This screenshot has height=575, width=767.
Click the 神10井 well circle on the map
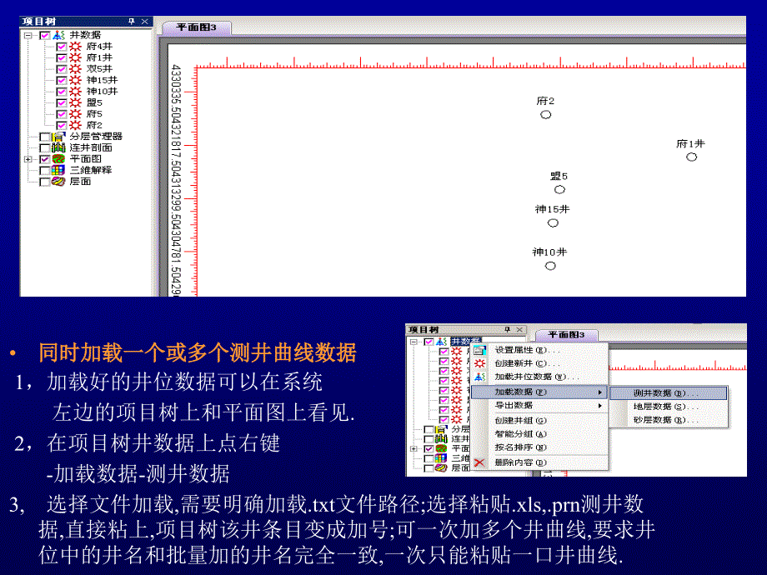pos(550,266)
